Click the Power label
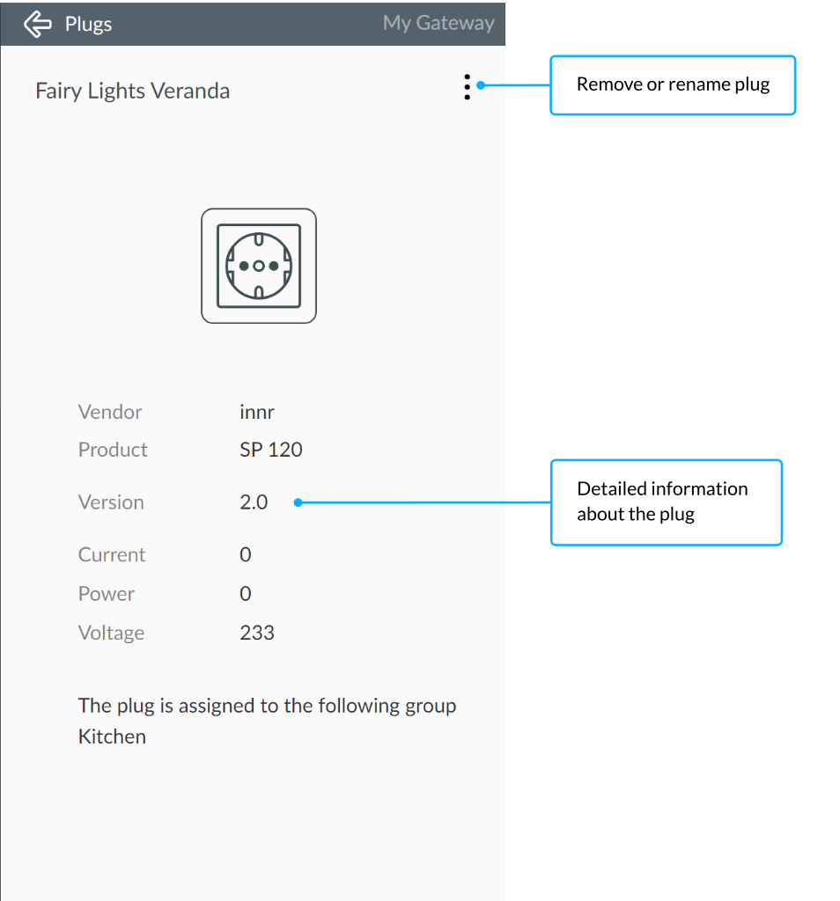This screenshot has width=840, height=901. point(107,594)
